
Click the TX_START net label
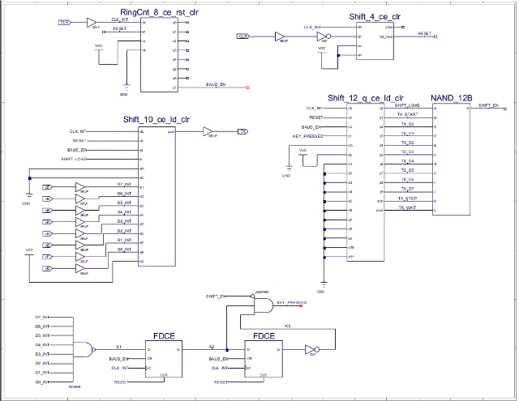tap(407, 114)
